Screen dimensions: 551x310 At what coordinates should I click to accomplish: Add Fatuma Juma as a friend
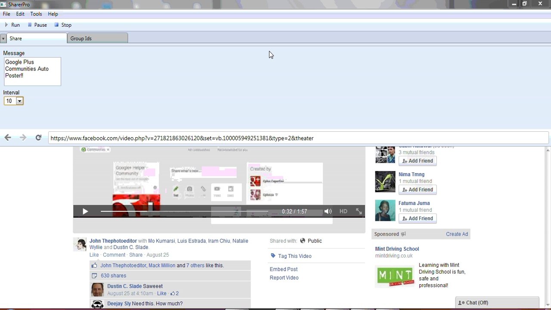point(418,219)
